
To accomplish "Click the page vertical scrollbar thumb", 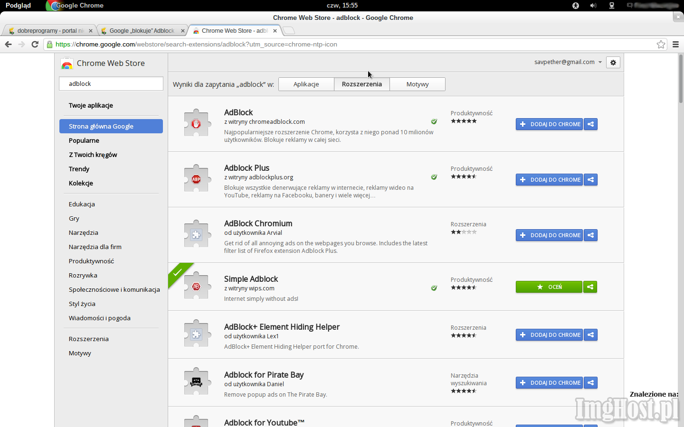I will (681, 79).
